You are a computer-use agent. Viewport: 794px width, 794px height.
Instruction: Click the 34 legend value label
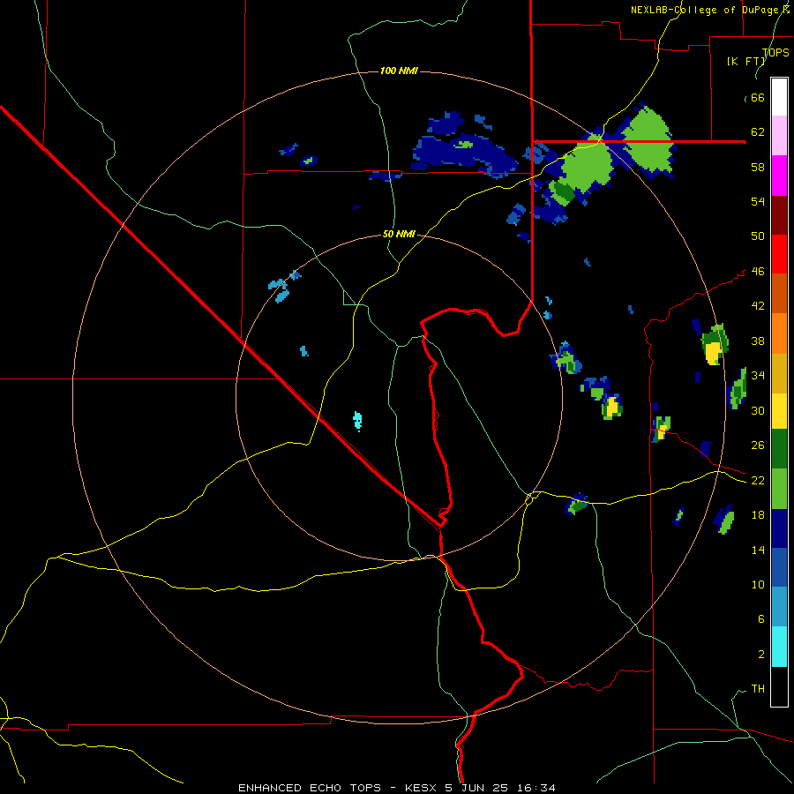(758, 375)
